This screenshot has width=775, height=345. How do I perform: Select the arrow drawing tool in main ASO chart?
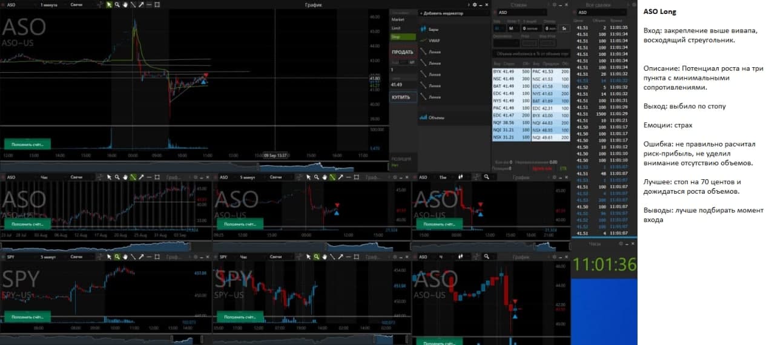click(x=141, y=4)
